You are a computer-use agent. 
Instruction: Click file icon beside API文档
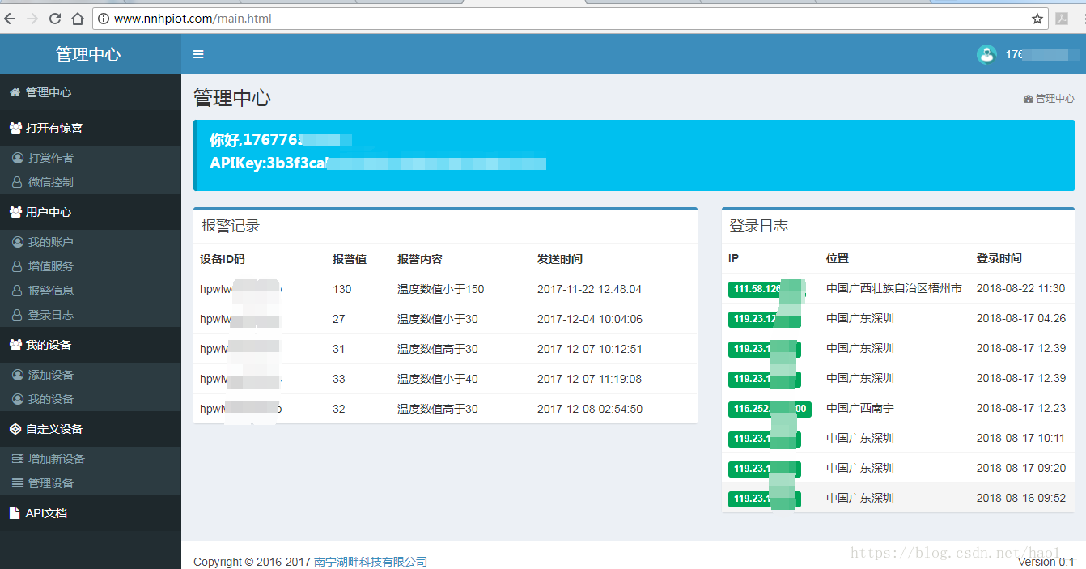[x=15, y=513]
